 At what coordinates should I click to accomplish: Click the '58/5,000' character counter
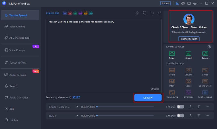(155, 89)
